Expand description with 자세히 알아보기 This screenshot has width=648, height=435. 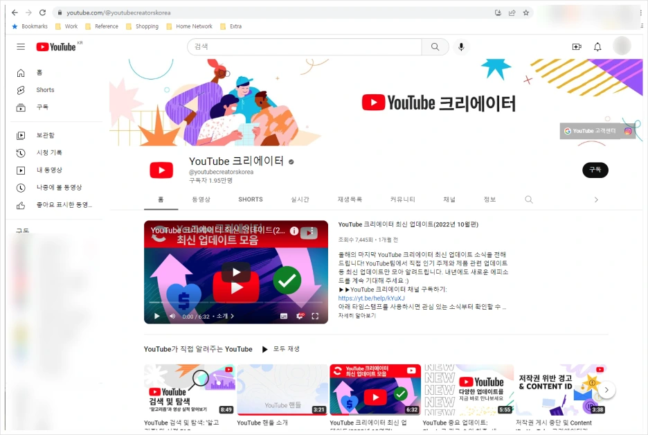357,315
